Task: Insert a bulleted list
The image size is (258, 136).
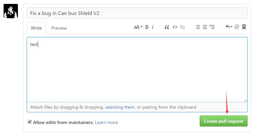Action: [198, 27]
